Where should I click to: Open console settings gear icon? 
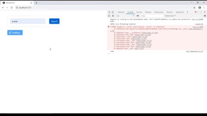(205, 16)
